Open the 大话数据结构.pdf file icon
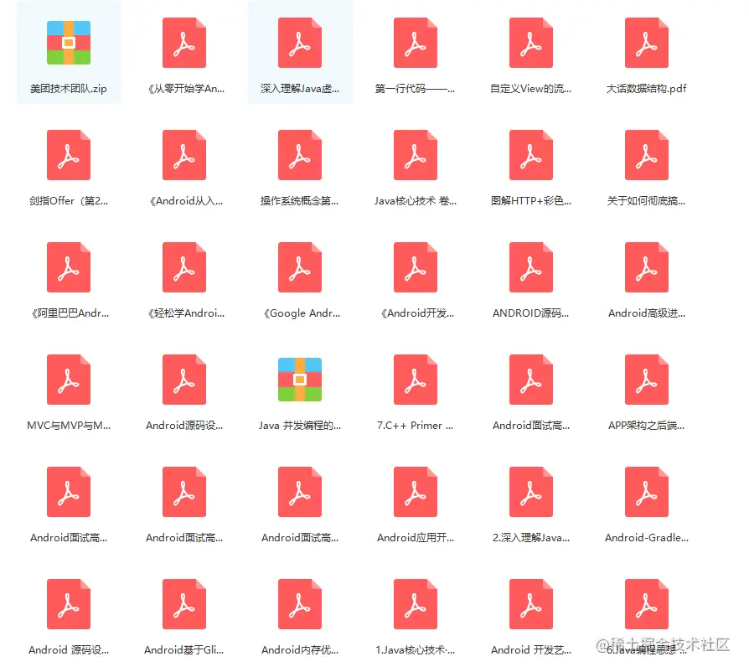 pyautogui.click(x=646, y=43)
